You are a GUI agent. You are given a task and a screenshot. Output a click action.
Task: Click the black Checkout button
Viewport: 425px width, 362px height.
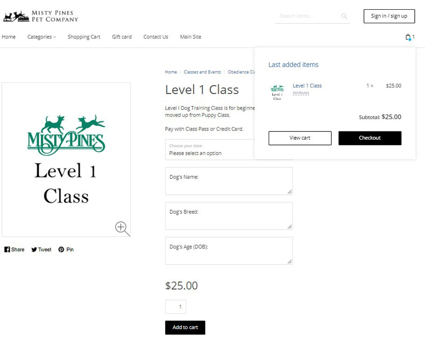tap(369, 138)
